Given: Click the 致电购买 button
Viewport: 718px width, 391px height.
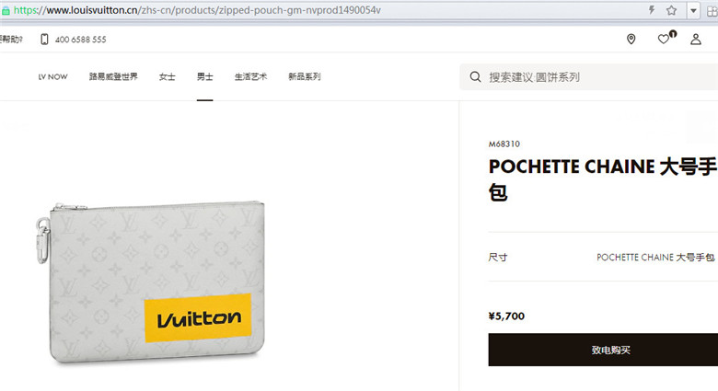Looking at the screenshot, I should (603, 350).
